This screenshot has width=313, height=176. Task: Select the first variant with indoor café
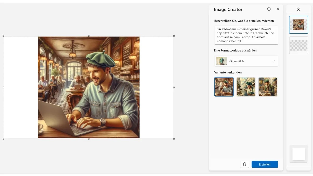[x=224, y=87]
